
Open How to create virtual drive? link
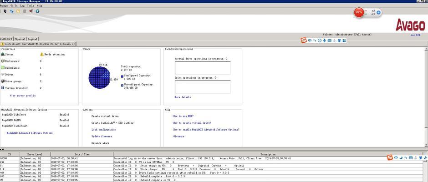pos(192,123)
